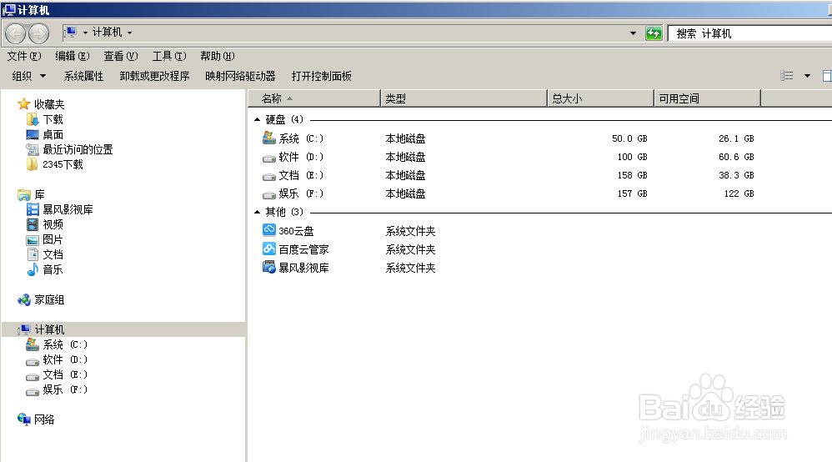The width and height of the screenshot is (832, 462).
Task: Click the 2345下载 folder icon
Action: pyautogui.click(x=33, y=164)
